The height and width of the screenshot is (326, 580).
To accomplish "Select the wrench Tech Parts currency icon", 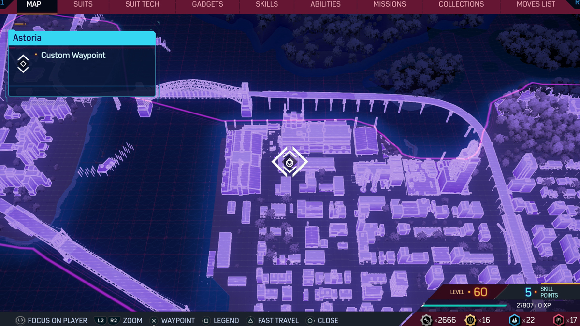I will point(427,320).
